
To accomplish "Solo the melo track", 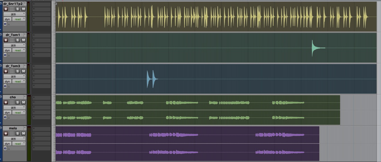I will (x=18, y=133).
